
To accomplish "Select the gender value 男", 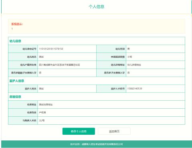I will pos(128,49).
